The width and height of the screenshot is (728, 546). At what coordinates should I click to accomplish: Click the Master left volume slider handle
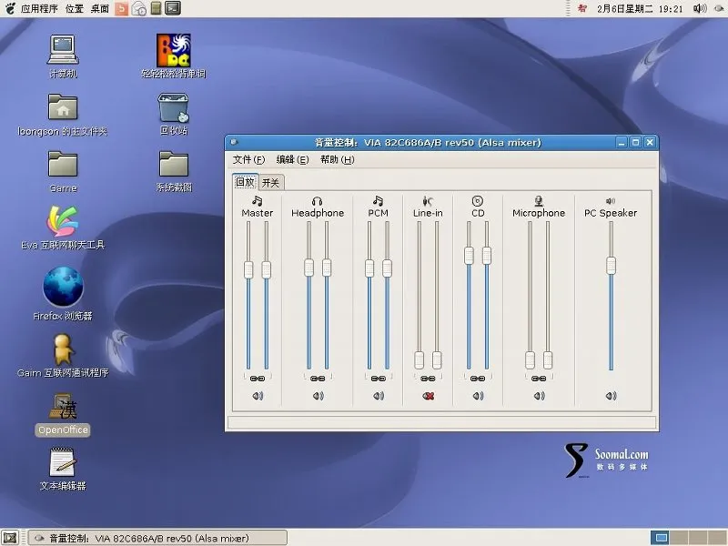[248, 269]
